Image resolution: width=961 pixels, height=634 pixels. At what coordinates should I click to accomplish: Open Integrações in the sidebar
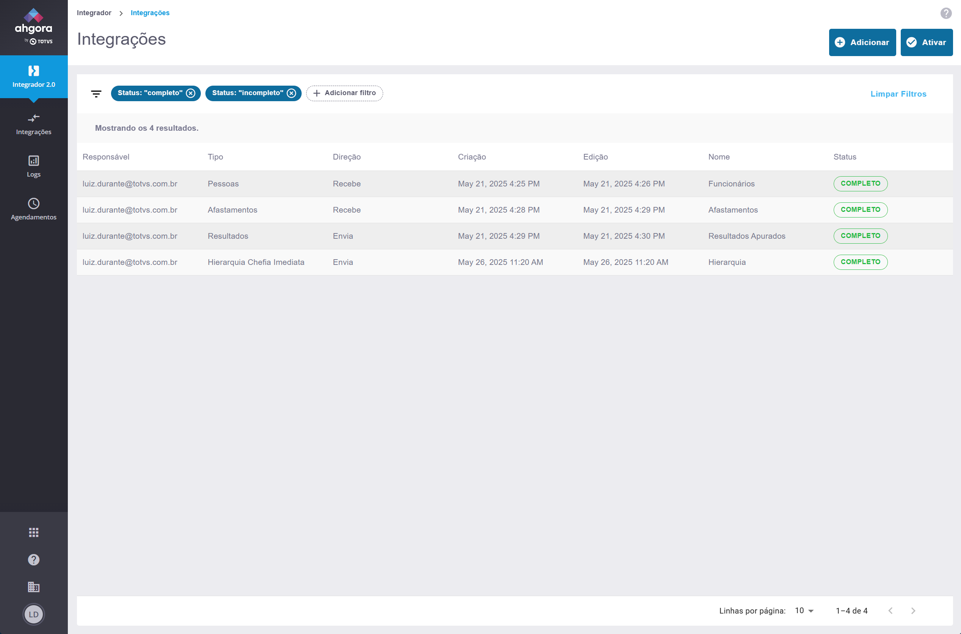[x=34, y=124]
